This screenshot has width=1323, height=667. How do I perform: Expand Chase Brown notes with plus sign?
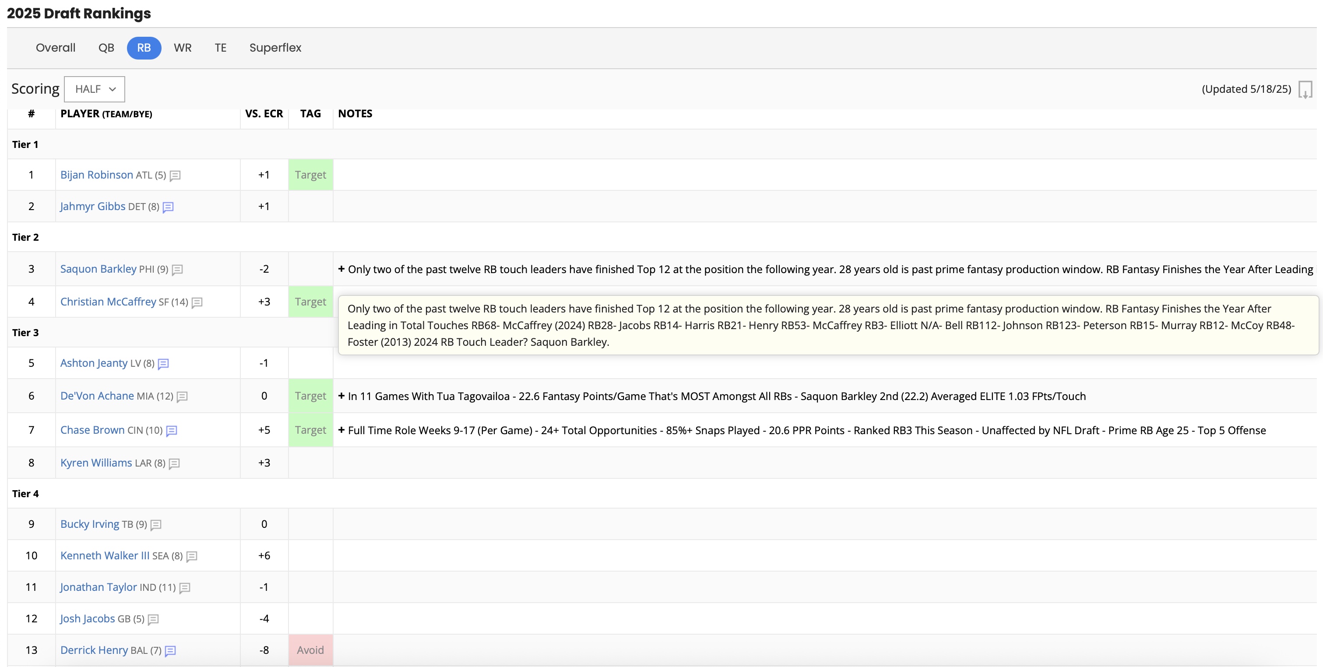pyautogui.click(x=341, y=430)
